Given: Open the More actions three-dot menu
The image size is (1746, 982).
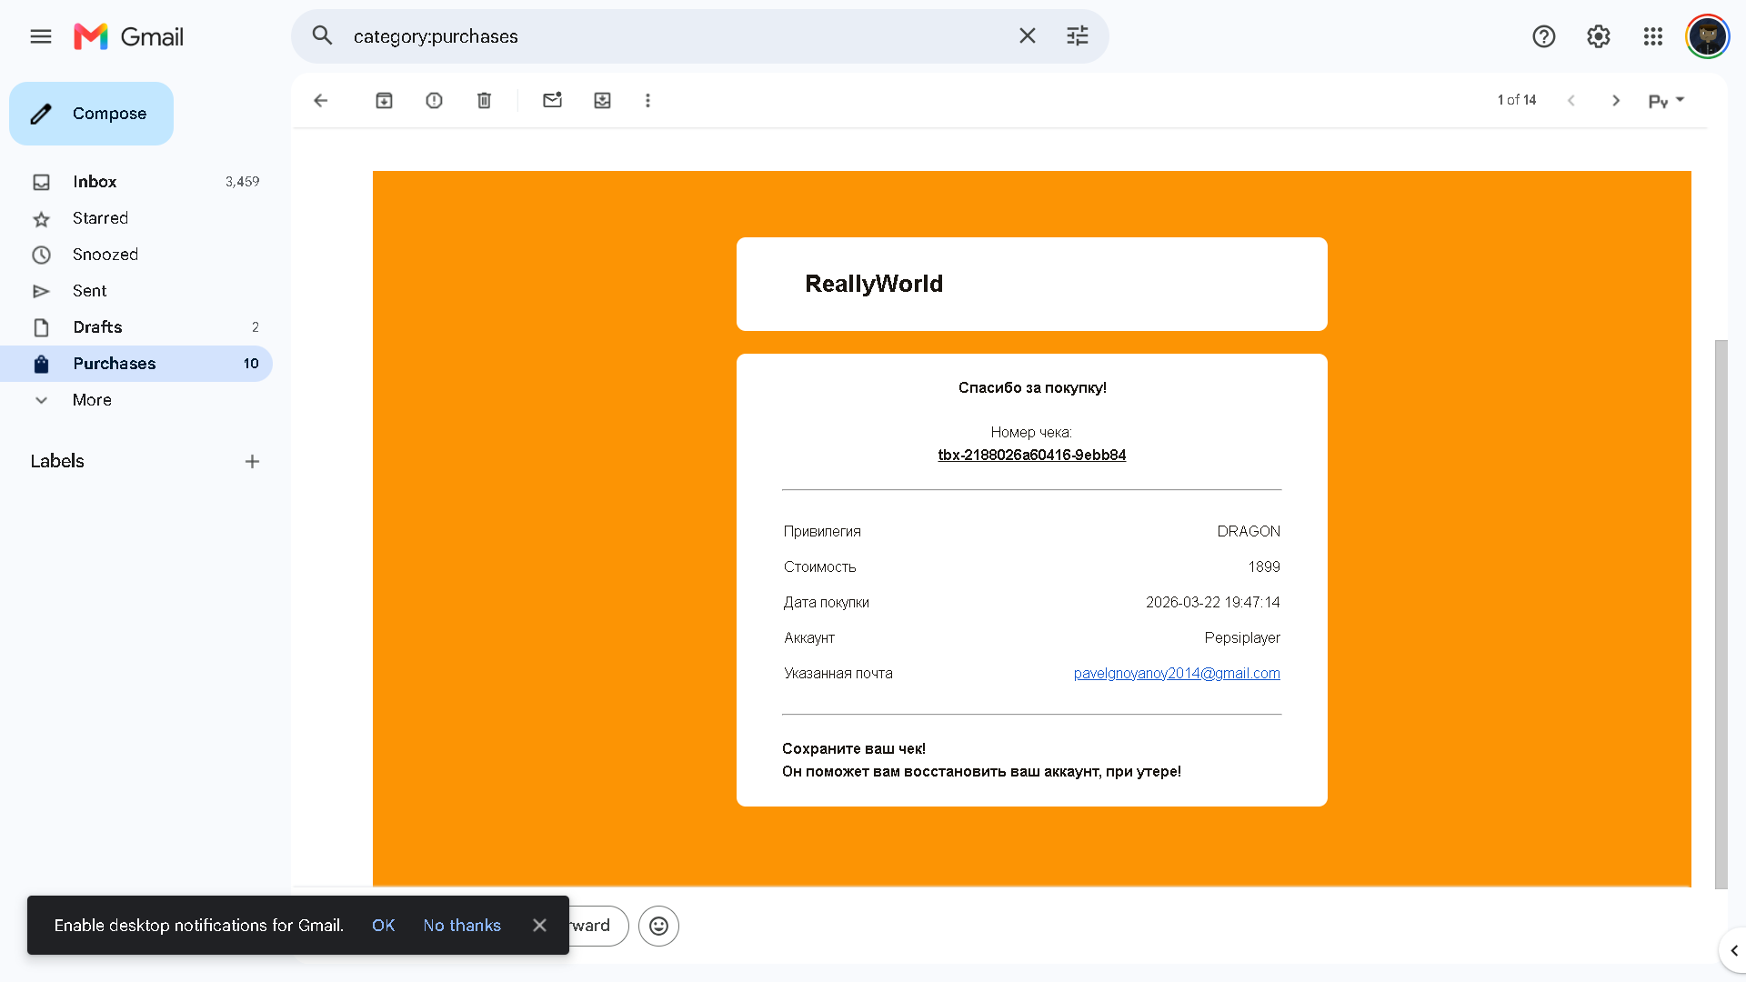Looking at the screenshot, I should pos(648,101).
